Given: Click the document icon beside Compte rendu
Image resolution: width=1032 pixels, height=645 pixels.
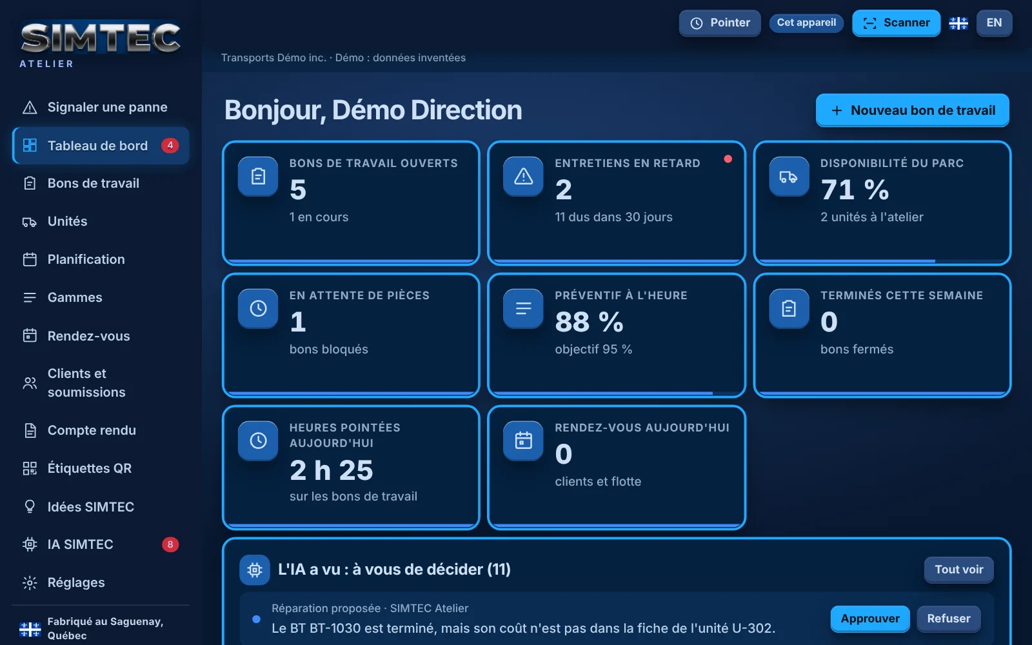Looking at the screenshot, I should click(x=30, y=430).
